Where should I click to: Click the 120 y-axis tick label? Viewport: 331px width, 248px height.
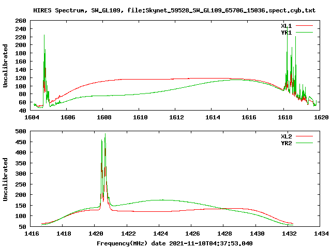[21, 78]
